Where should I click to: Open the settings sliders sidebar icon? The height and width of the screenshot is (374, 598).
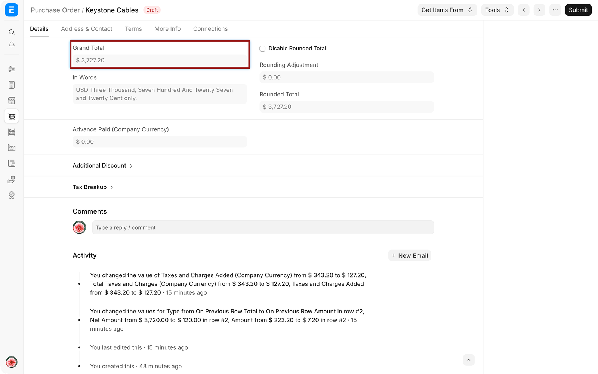point(12,69)
